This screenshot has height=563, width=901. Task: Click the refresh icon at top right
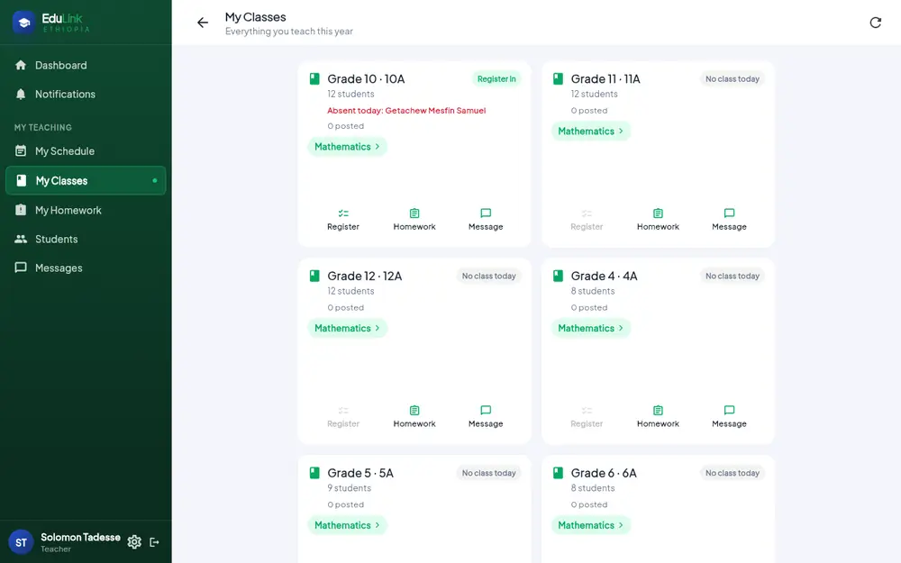coord(875,23)
